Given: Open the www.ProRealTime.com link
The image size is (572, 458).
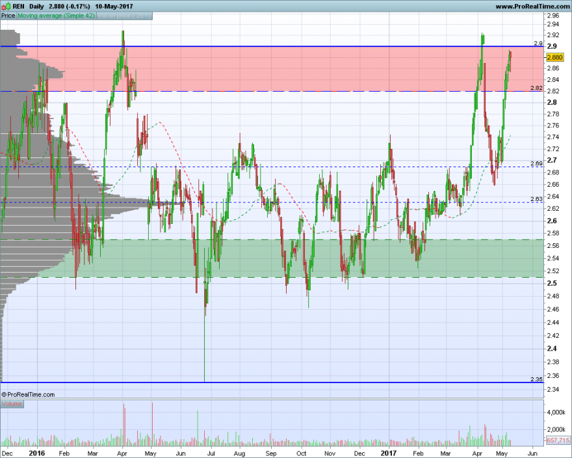Looking at the screenshot, I should [x=532, y=7].
